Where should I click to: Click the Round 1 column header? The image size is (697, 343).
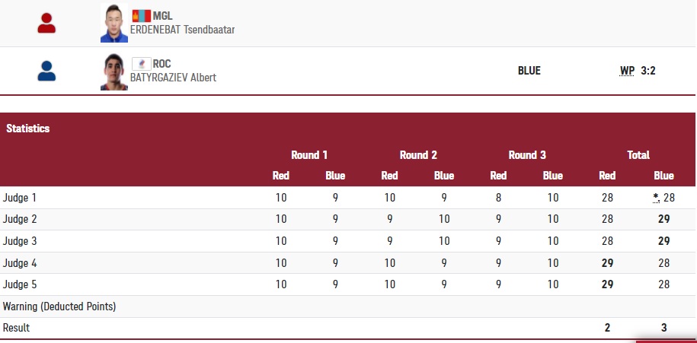[309, 155]
